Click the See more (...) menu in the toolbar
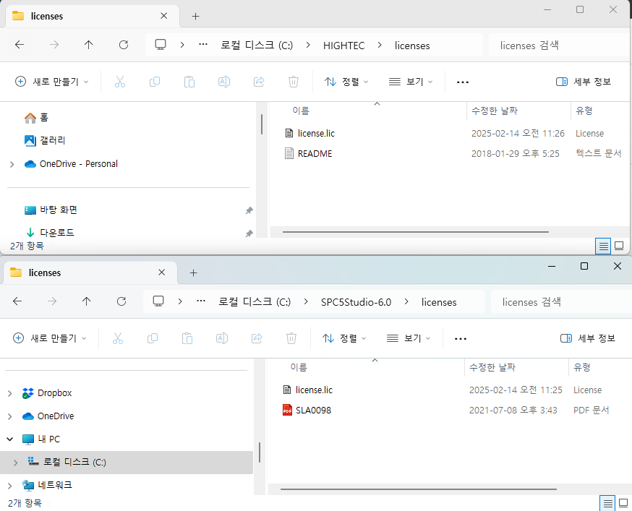This screenshot has height=511, width=632. [x=462, y=82]
